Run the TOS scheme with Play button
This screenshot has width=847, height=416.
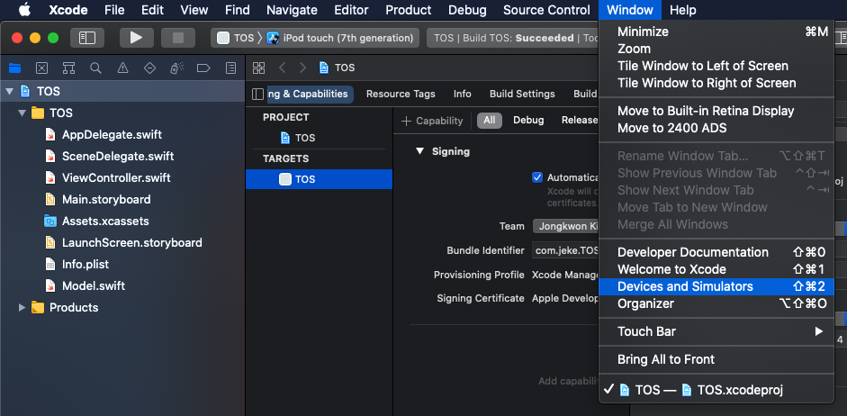pyautogui.click(x=137, y=38)
